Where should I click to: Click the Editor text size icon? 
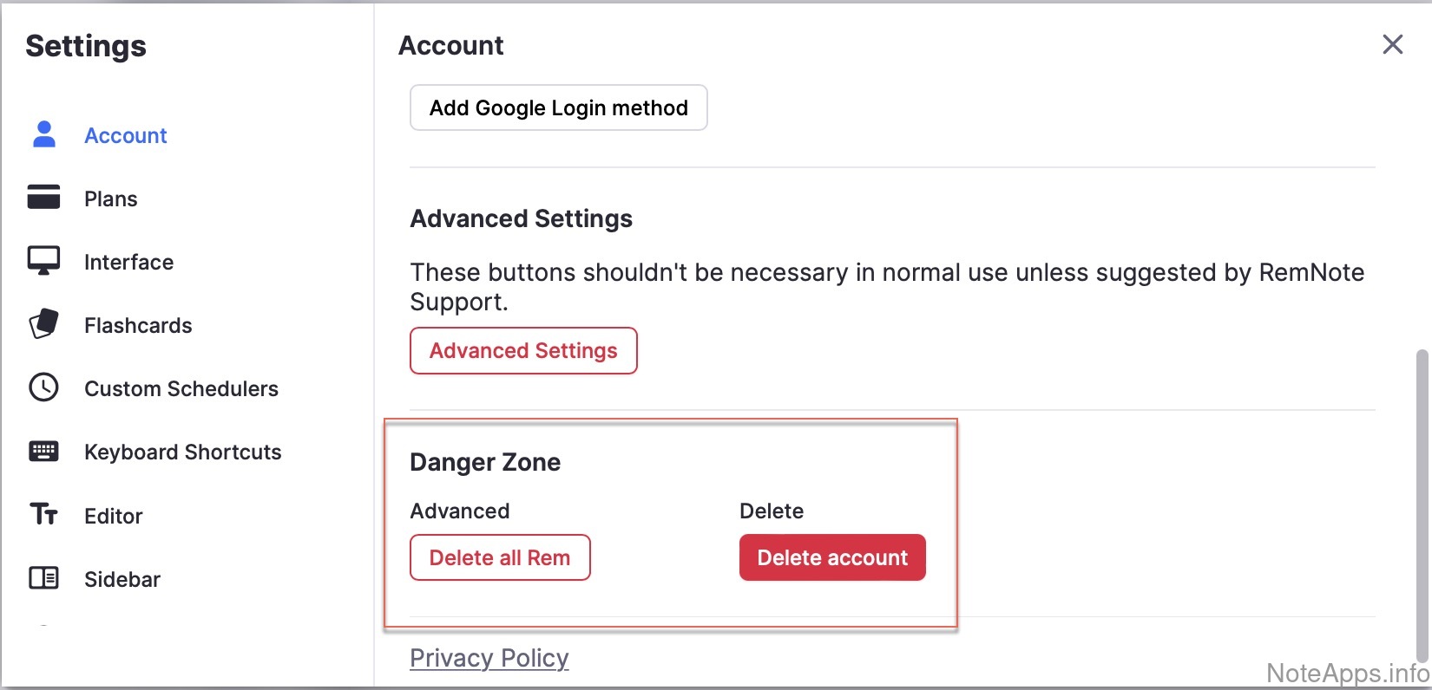(x=44, y=515)
